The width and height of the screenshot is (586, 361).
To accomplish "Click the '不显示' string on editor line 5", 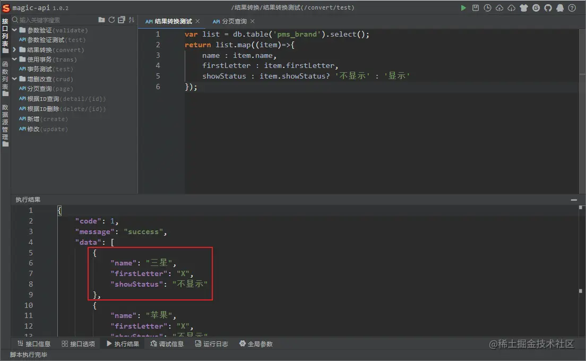I will coord(352,76).
